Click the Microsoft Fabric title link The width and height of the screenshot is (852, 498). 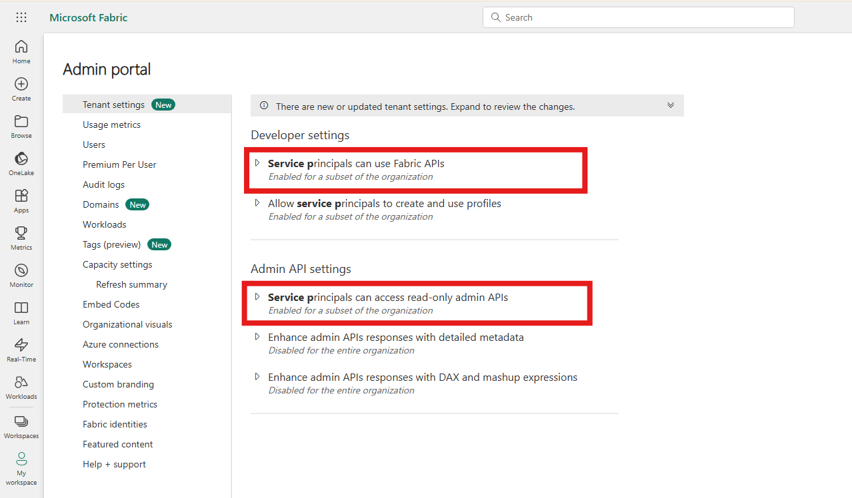pos(89,17)
